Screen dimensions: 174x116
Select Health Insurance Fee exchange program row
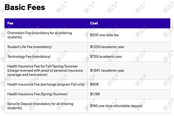tap(87, 84)
